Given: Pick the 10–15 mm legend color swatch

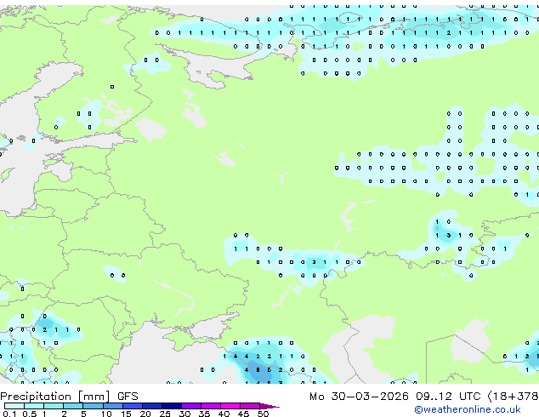Looking at the screenshot, I should [x=112, y=406].
